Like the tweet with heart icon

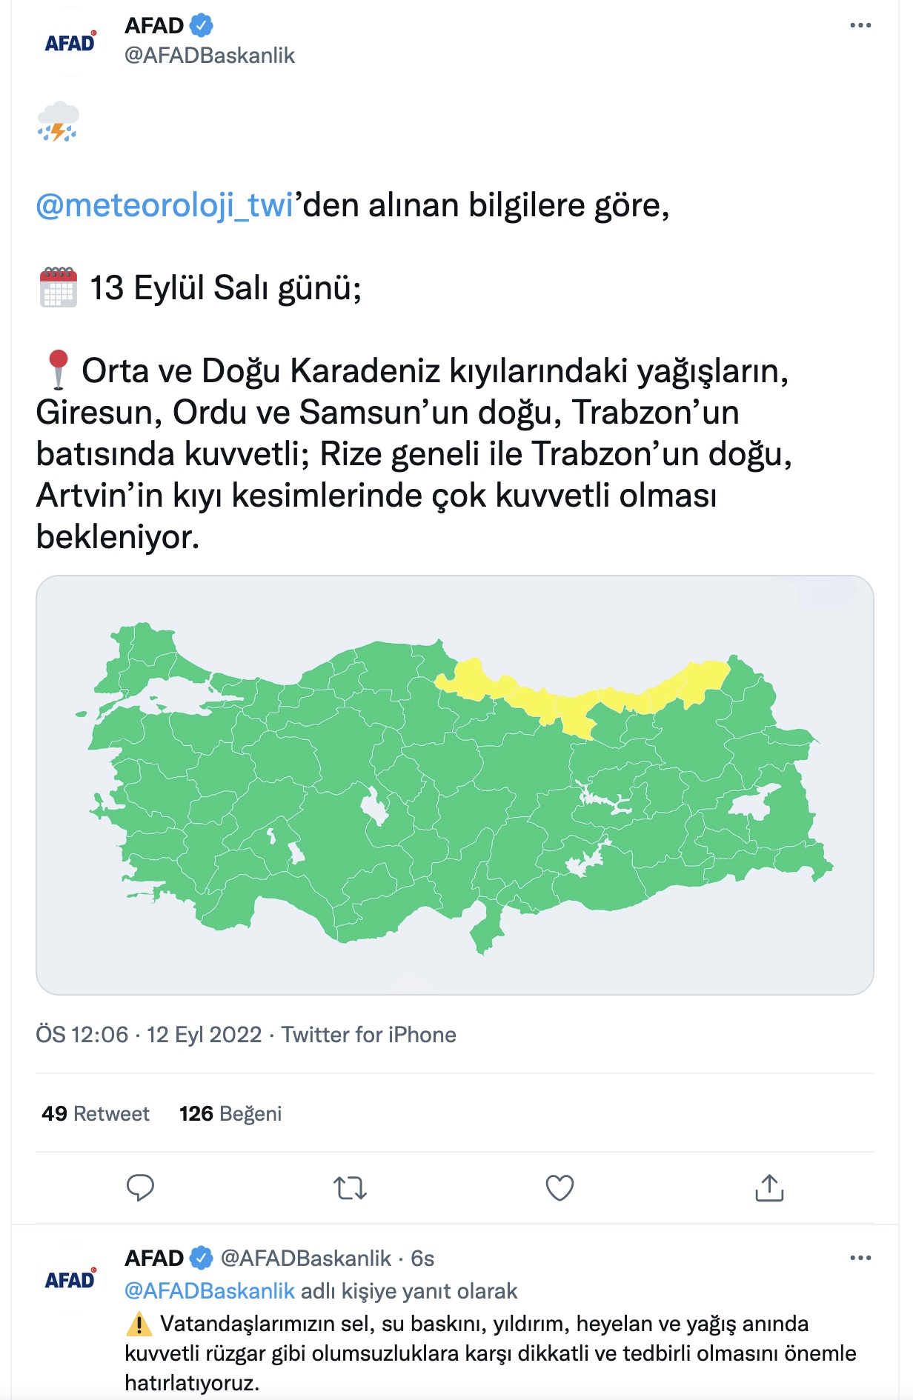(x=560, y=1188)
